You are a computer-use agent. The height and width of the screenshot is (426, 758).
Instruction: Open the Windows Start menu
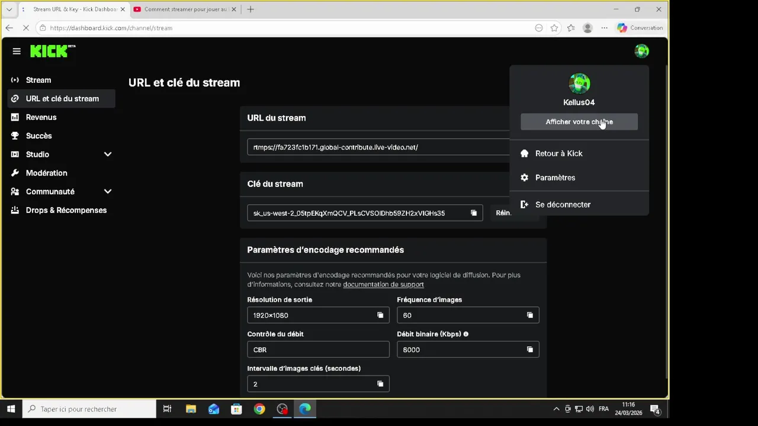click(11, 409)
